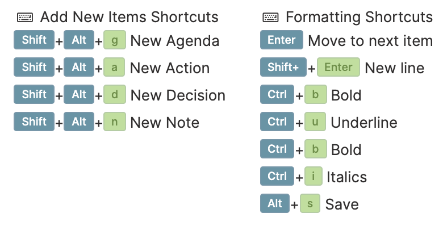Click the blue Enter key badge
Image resolution: width=443 pixels, height=226 pixels.
click(x=282, y=40)
